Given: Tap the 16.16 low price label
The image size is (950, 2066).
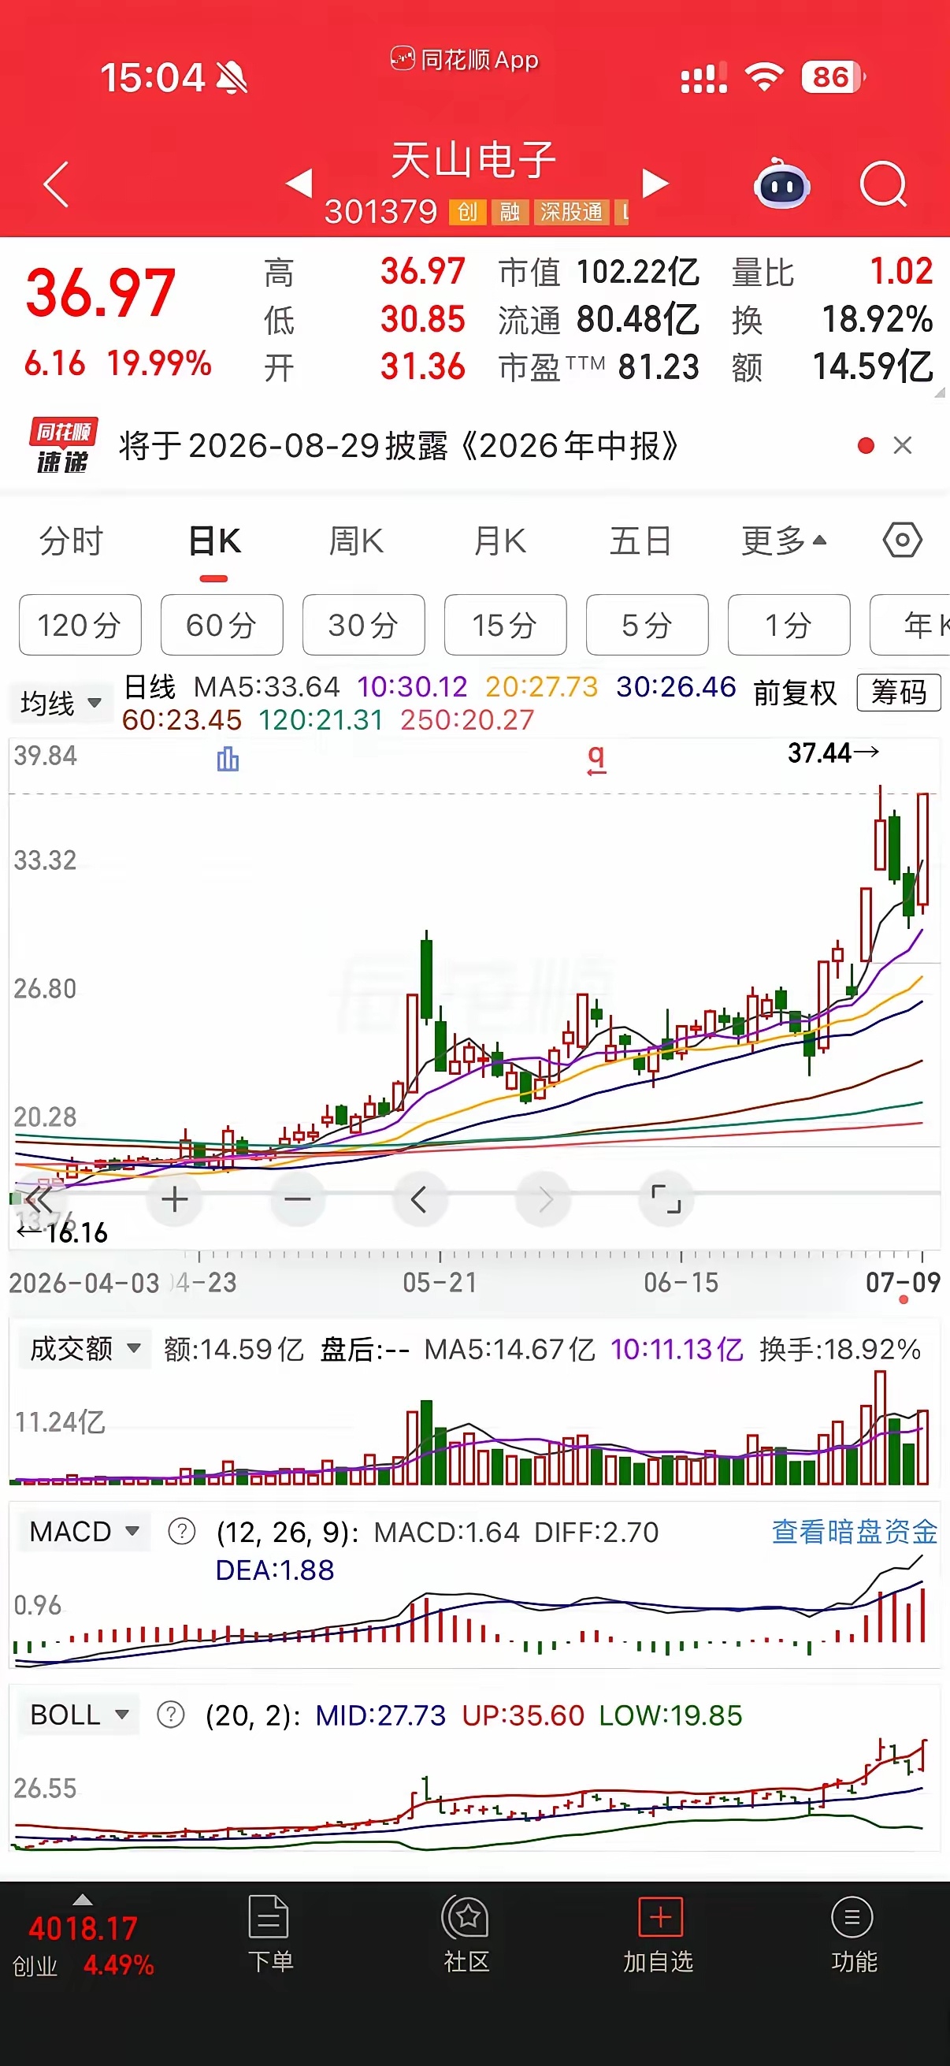Looking at the screenshot, I should pos(63,1232).
